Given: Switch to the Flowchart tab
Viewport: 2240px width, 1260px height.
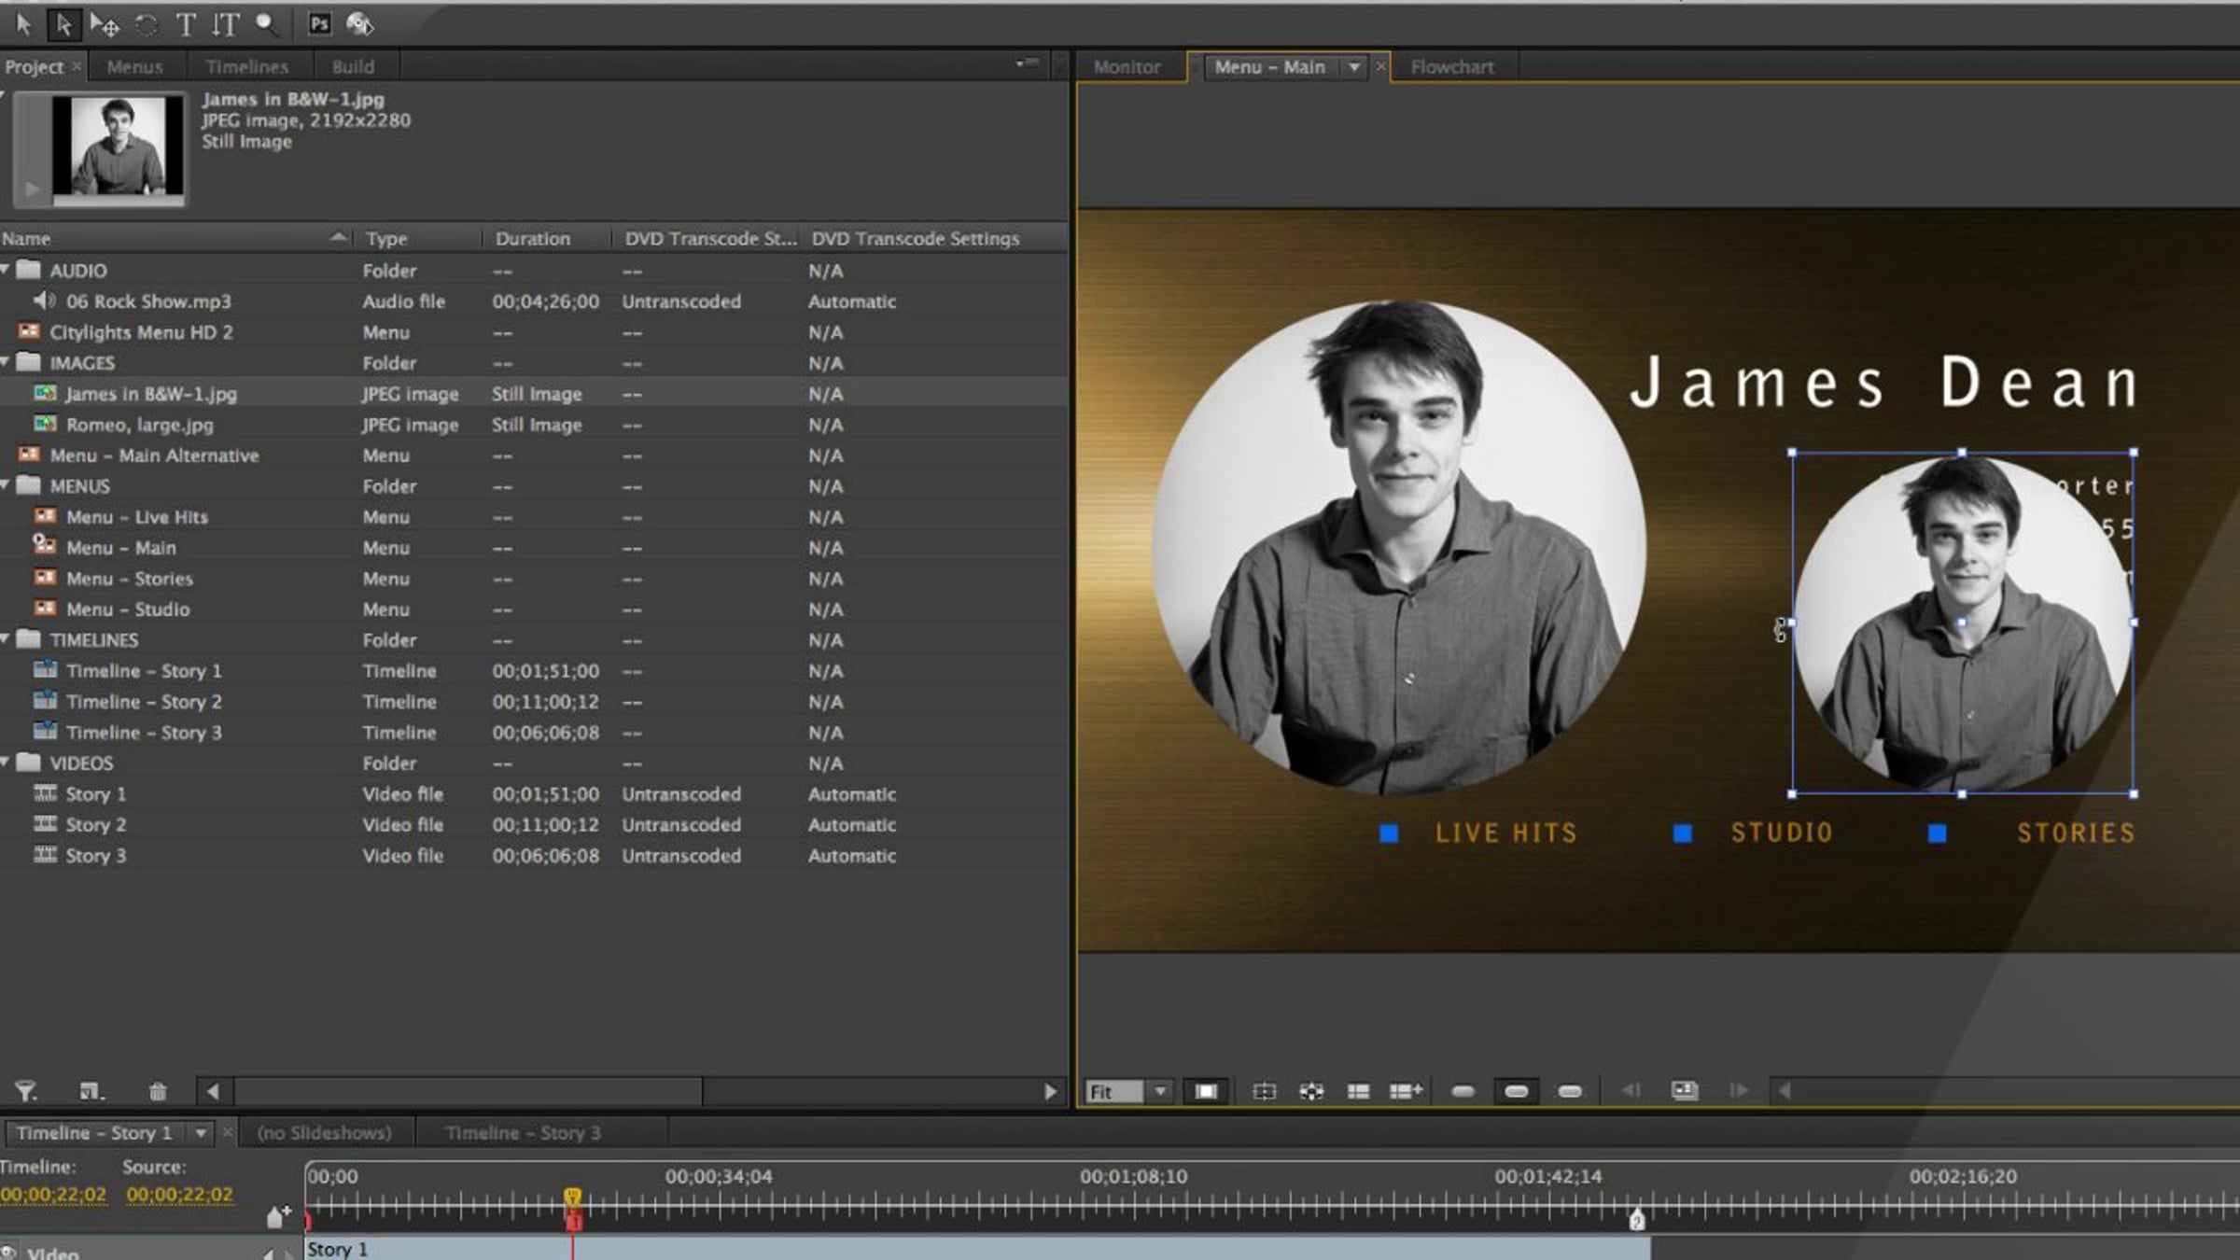Looking at the screenshot, I should tap(1451, 67).
